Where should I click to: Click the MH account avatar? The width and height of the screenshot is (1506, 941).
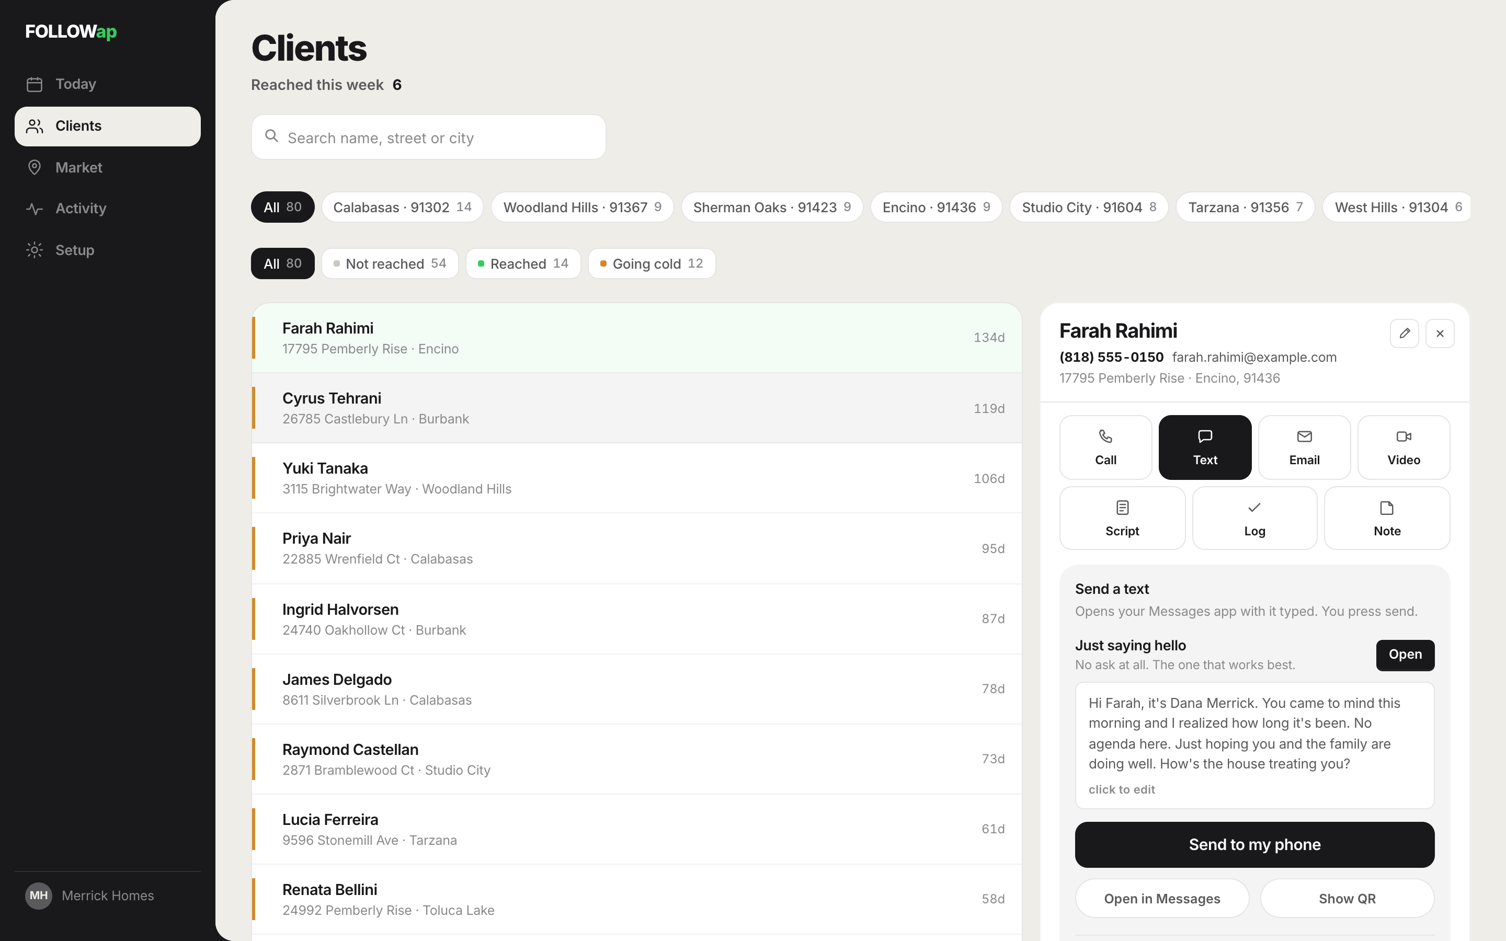coord(39,896)
